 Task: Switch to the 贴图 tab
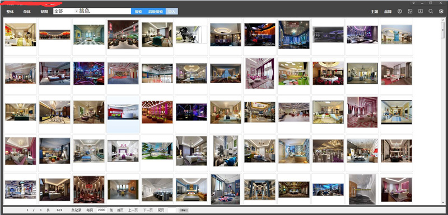[44, 12]
